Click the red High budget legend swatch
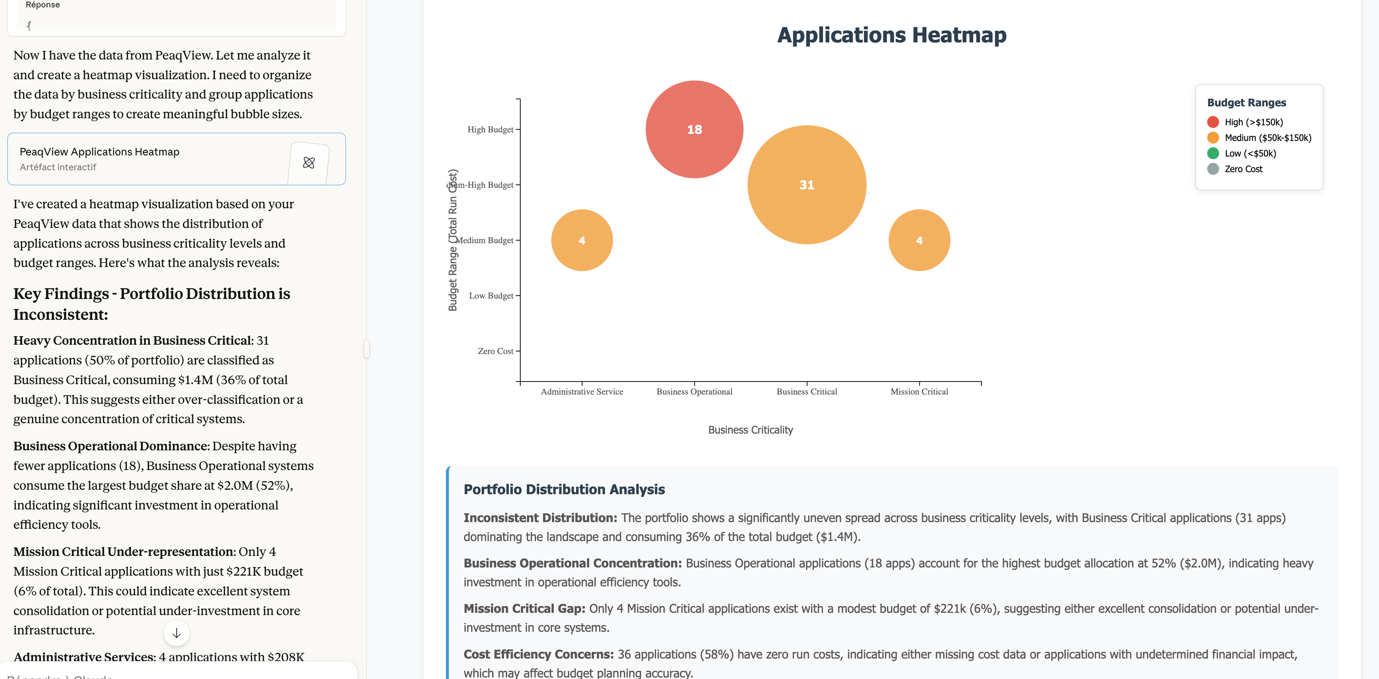 point(1213,122)
